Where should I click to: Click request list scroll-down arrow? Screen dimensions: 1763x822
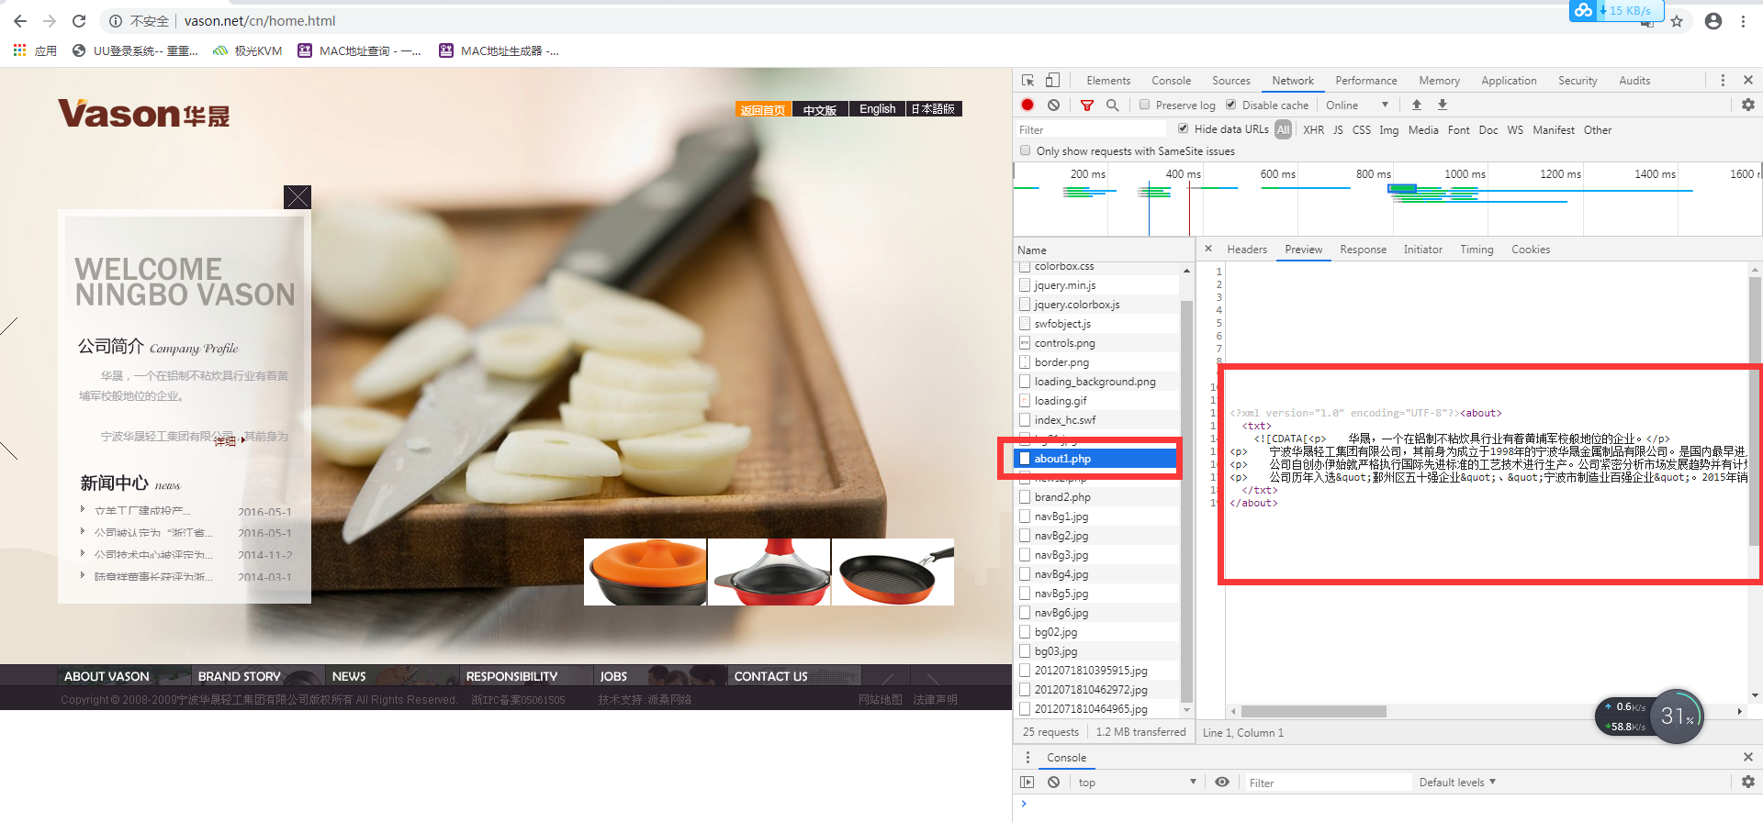coord(1186,710)
